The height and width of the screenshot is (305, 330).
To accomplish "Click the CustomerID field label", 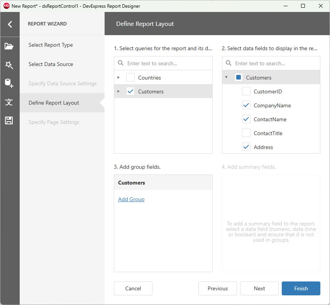I will click(268, 91).
